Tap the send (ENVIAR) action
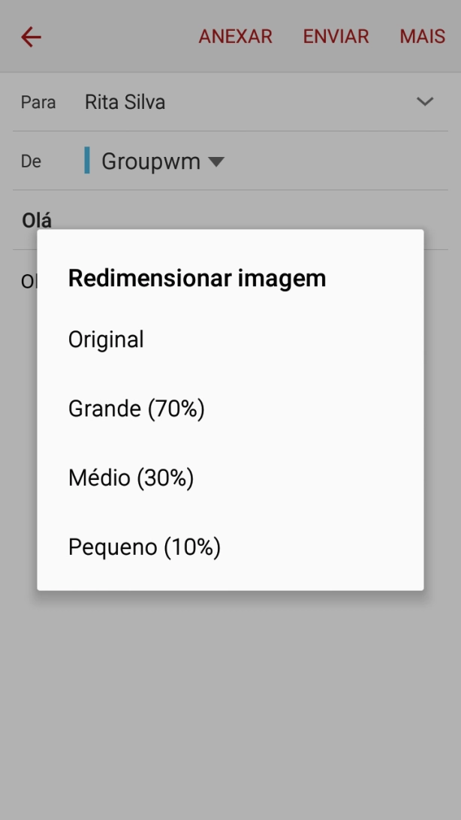The image size is (461, 820). click(x=336, y=36)
